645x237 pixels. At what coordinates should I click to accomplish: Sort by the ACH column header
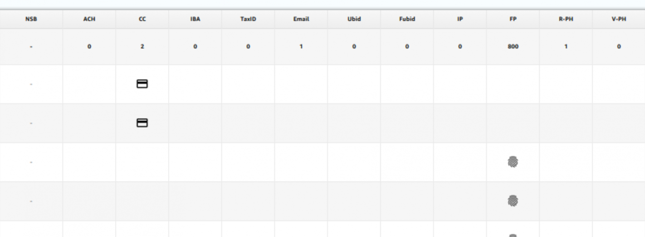coord(89,19)
